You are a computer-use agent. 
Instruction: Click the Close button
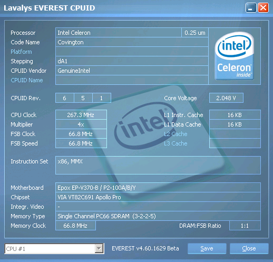tap(249, 248)
